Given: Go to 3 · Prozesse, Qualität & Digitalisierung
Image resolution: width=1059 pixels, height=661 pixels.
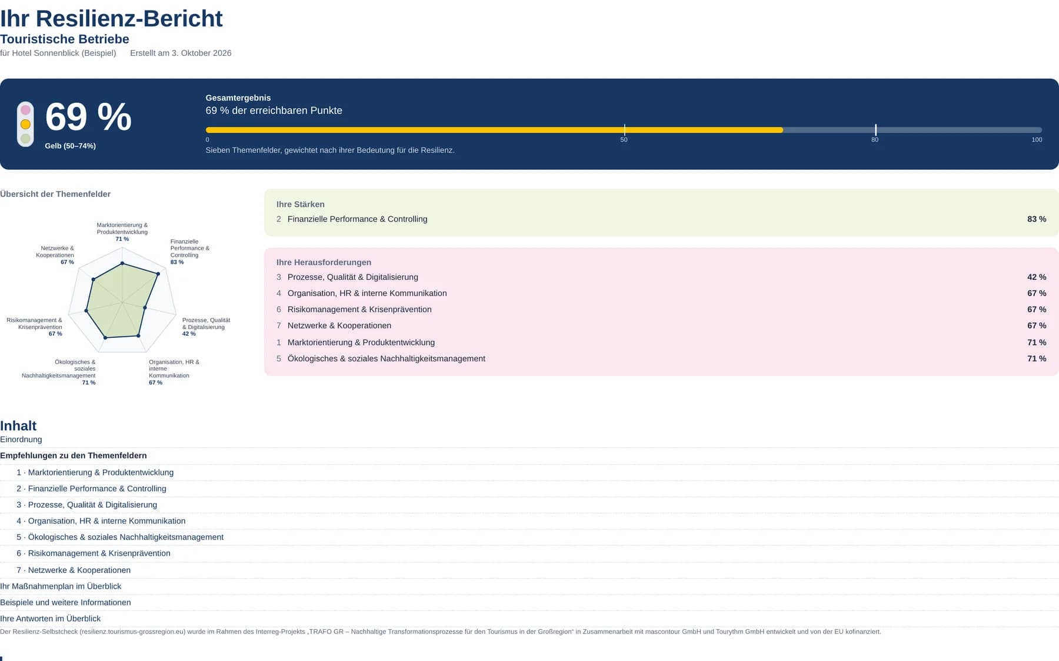Looking at the screenshot, I should 87,505.
